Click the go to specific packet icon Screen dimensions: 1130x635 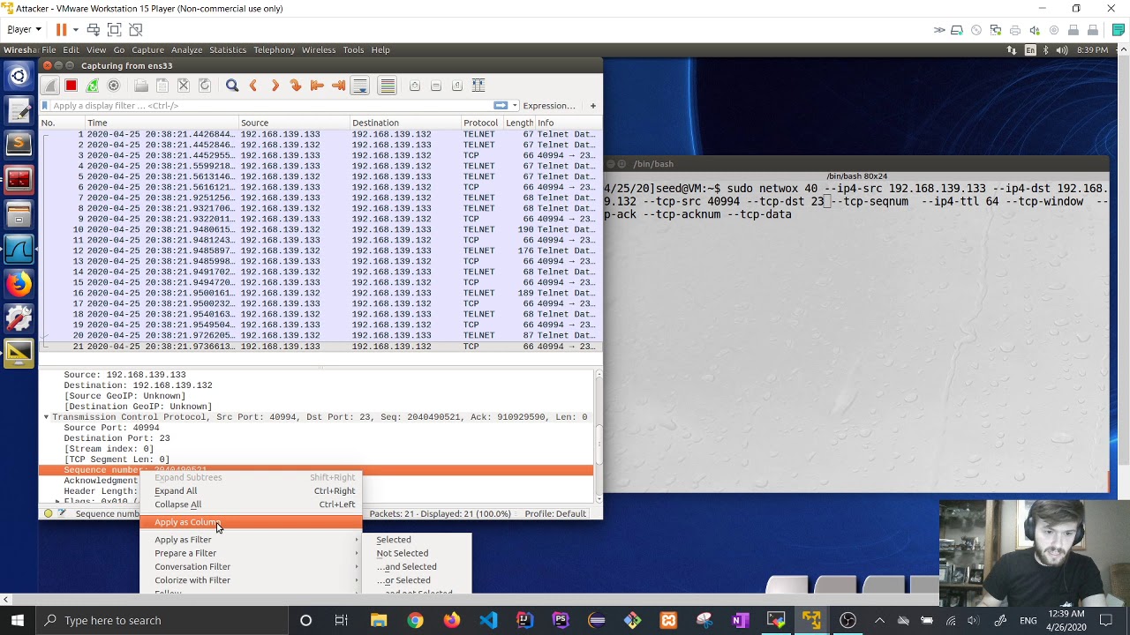(296, 86)
